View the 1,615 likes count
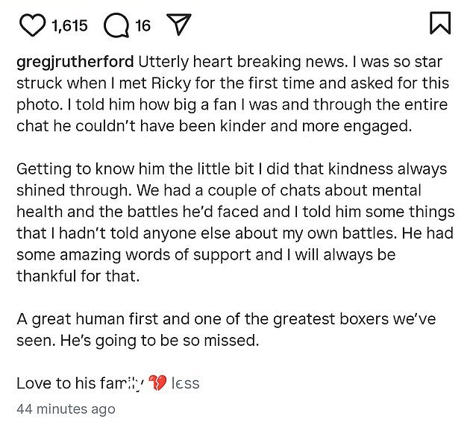 click(69, 25)
